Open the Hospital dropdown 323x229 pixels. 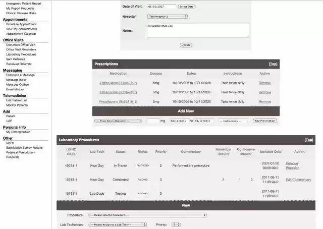[167, 17]
